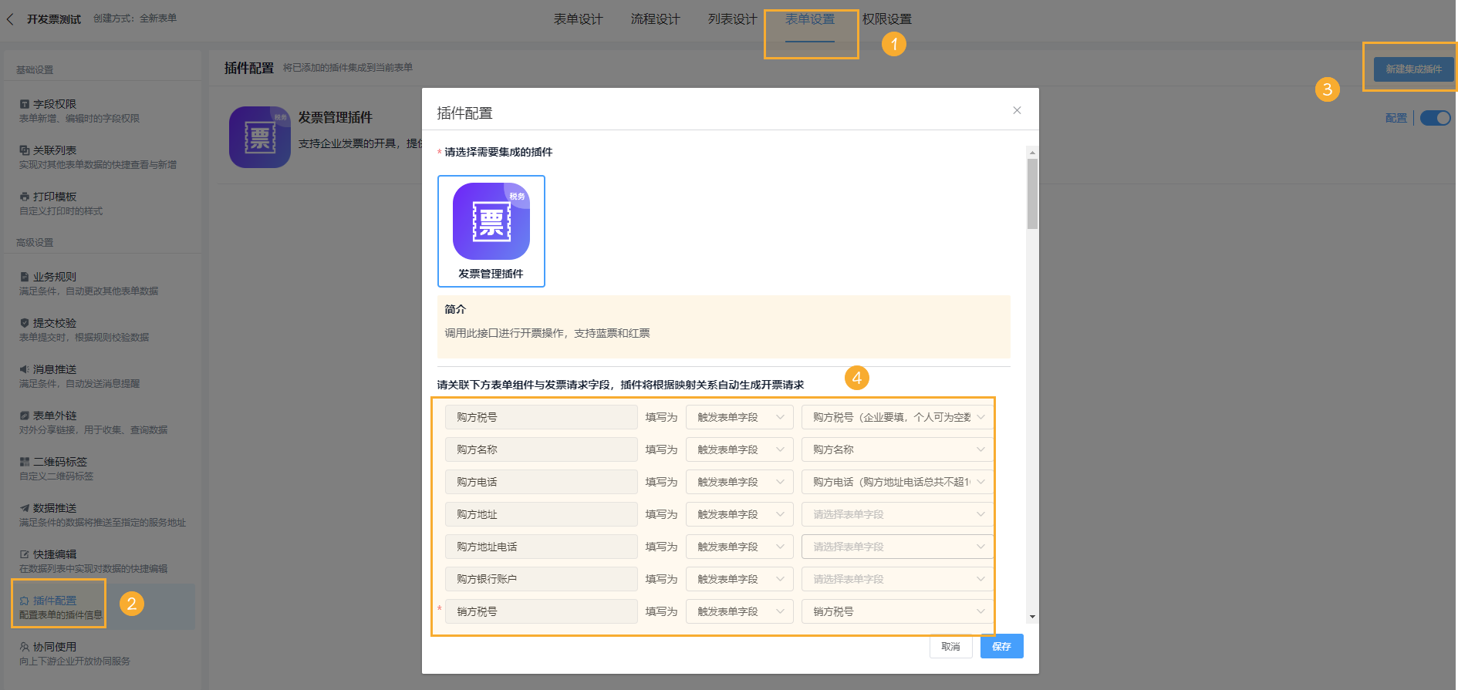Open the 触发表单字段 dropdown for 购方电话
The image size is (1458, 690).
[739, 482]
